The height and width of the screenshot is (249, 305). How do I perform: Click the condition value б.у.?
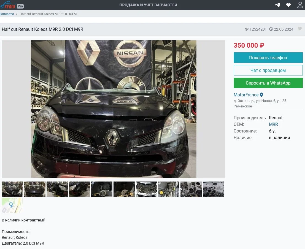(272, 131)
